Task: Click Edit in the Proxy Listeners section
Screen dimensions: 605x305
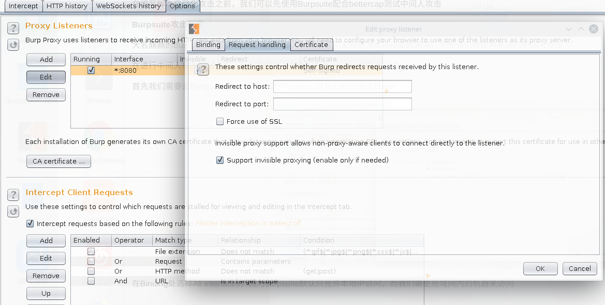Action: pyautogui.click(x=46, y=77)
